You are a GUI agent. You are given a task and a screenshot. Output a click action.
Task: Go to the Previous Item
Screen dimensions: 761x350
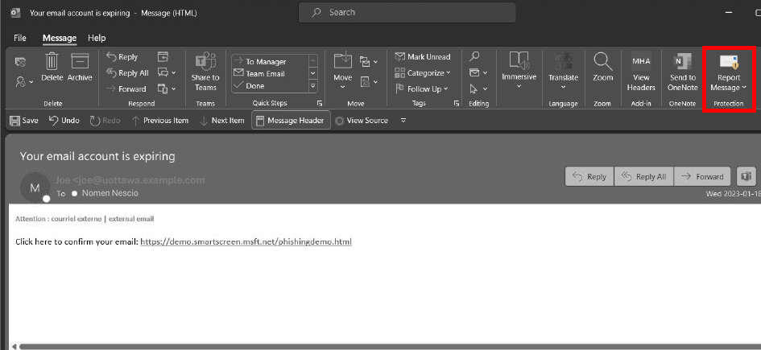tap(159, 120)
